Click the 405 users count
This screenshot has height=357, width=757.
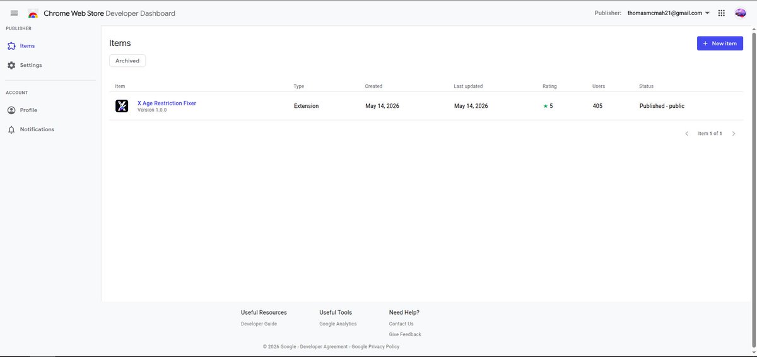(597, 106)
